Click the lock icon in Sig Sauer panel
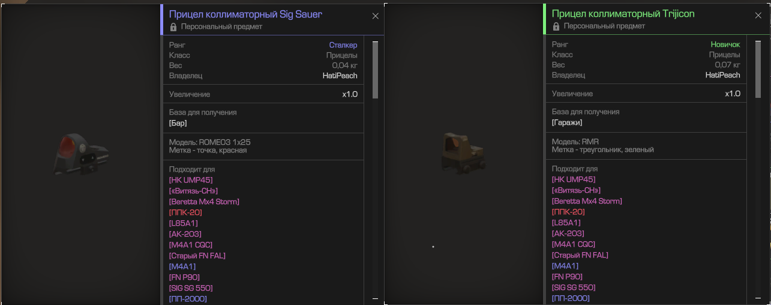The image size is (771, 305). pyautogui.click(x=173, y=27)
